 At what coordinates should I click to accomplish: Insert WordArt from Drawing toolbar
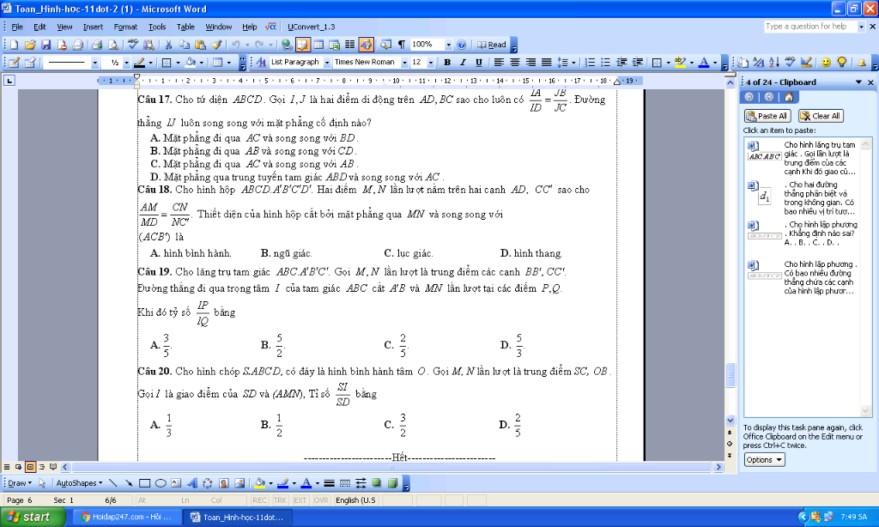tap(191, 483)
